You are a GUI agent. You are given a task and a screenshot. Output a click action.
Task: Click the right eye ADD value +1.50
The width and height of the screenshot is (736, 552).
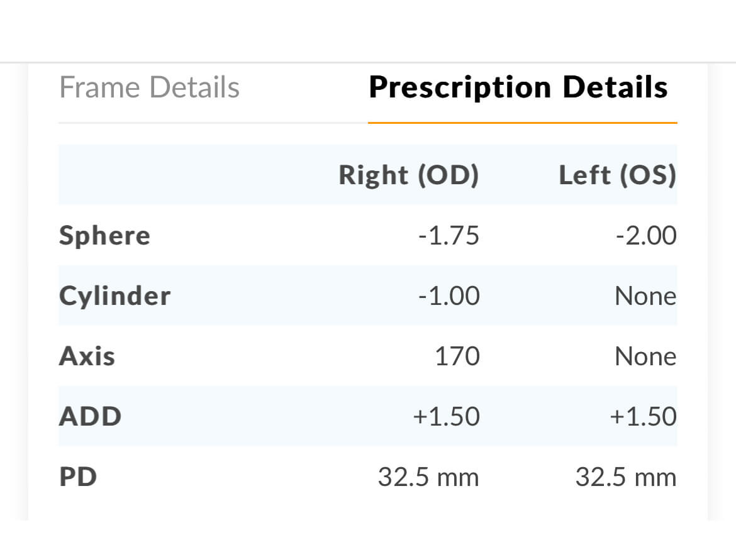click(x=448, y=416)
